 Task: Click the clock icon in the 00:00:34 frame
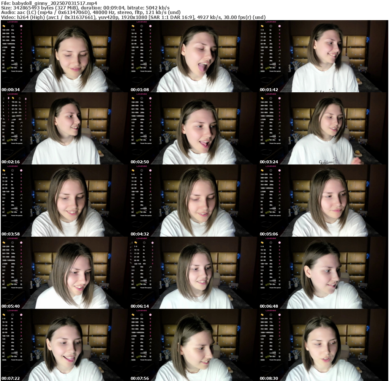tap(13, 26)
